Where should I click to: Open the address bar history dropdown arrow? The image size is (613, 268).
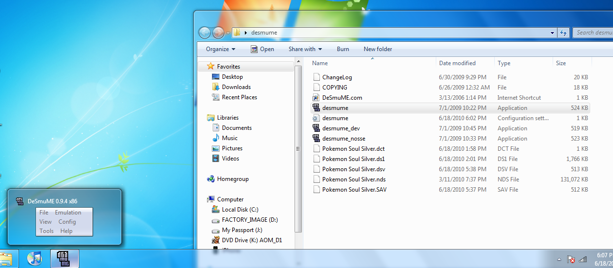coord(552,33)
